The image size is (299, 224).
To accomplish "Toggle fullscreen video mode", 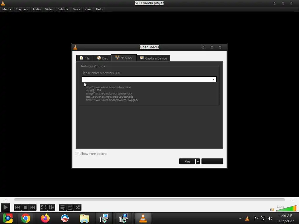I will [x=44, y=207].
